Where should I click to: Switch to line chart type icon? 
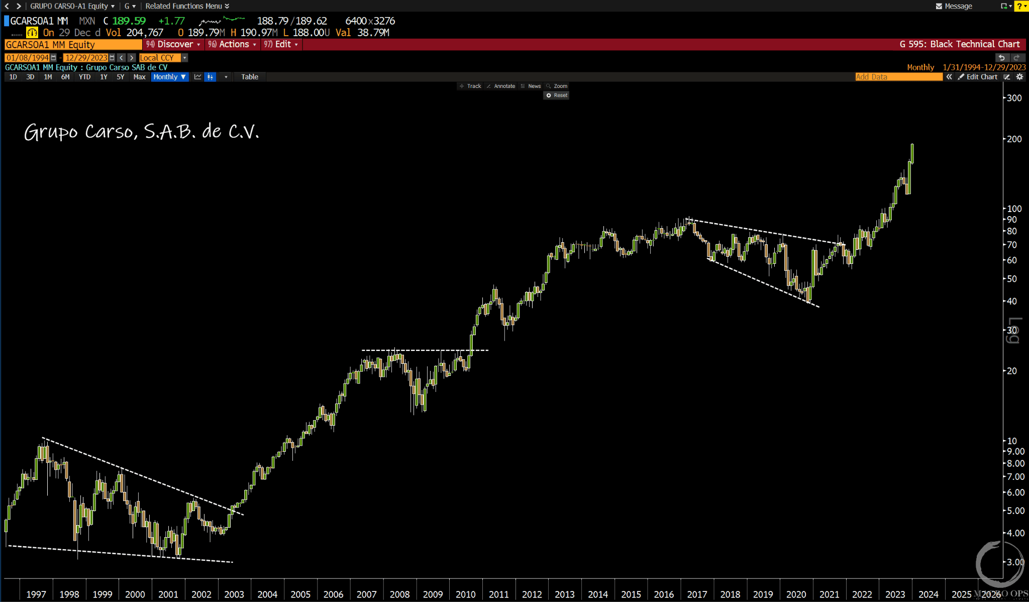coord(197,77)
